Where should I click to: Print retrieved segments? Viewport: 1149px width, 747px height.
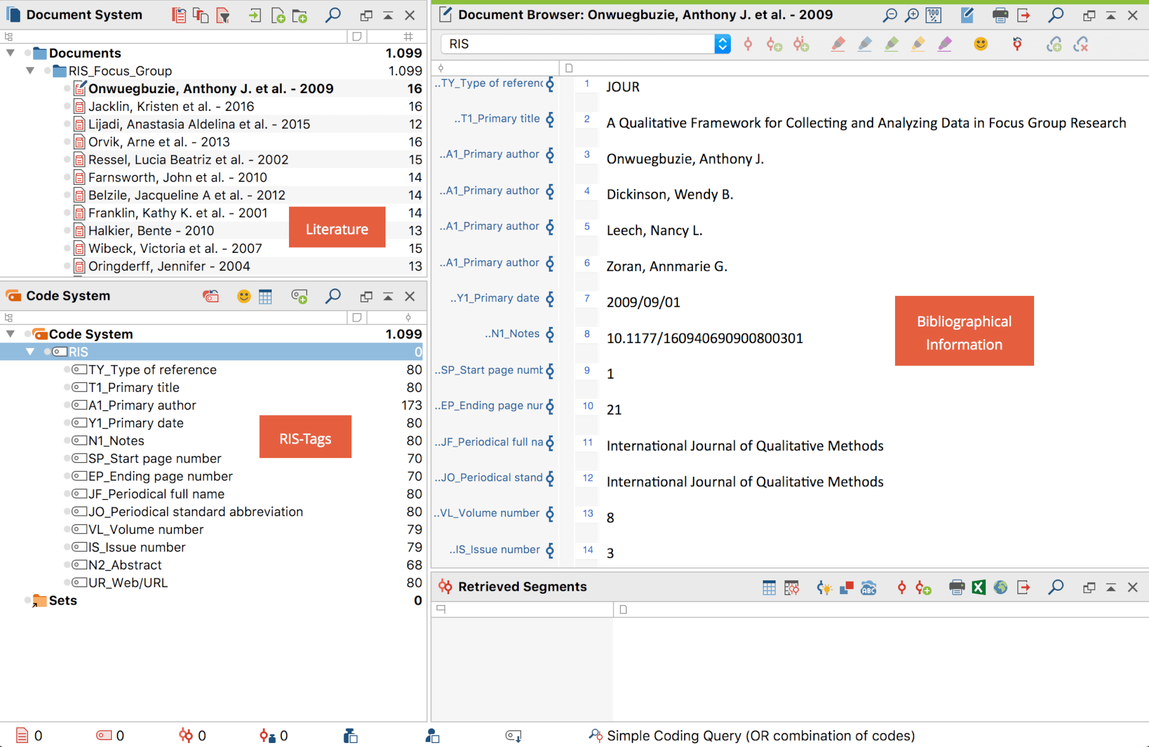(957, 587)
